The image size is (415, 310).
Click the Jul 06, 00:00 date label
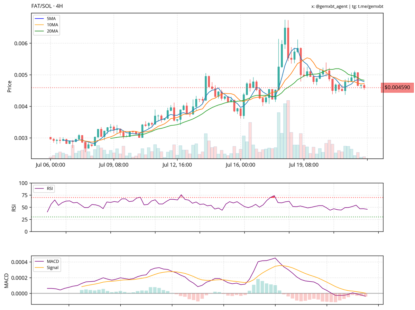tap(50, 165)
